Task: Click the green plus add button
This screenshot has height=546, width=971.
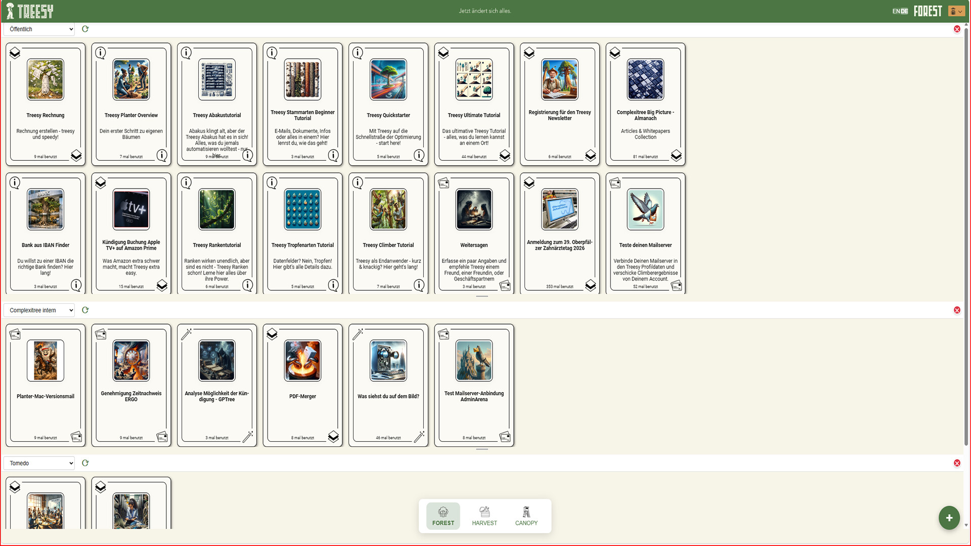Action: pyautogui.click(x=949, y=518)
